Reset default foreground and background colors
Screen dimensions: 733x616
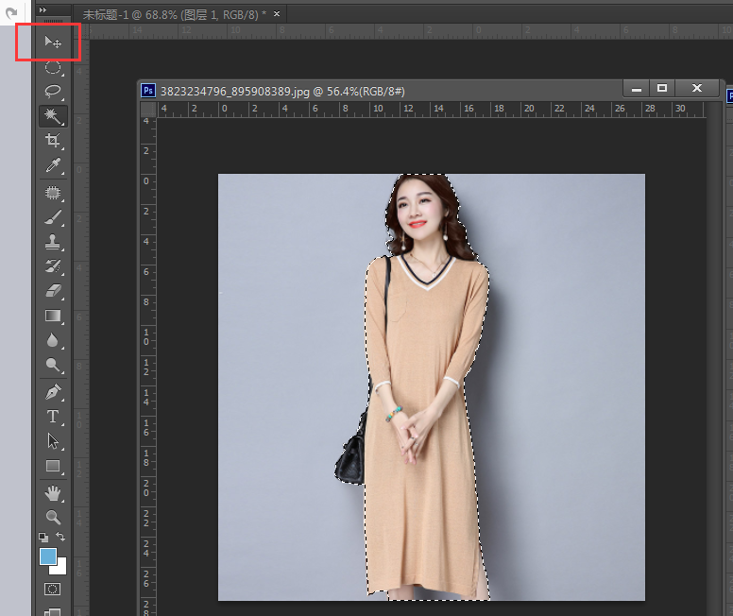(x=43, y=537)
